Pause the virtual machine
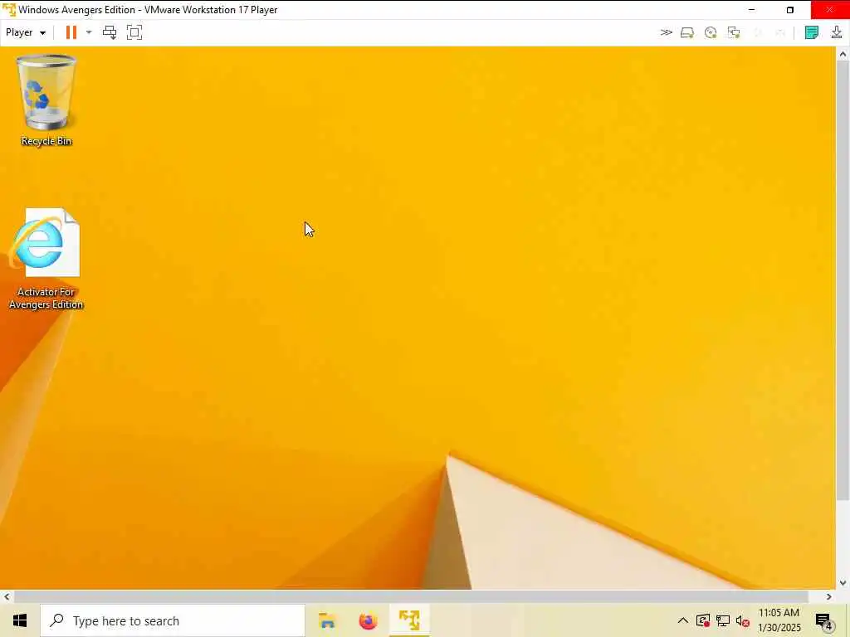Screen dimensions: 850x637 (x=71, y=32)
